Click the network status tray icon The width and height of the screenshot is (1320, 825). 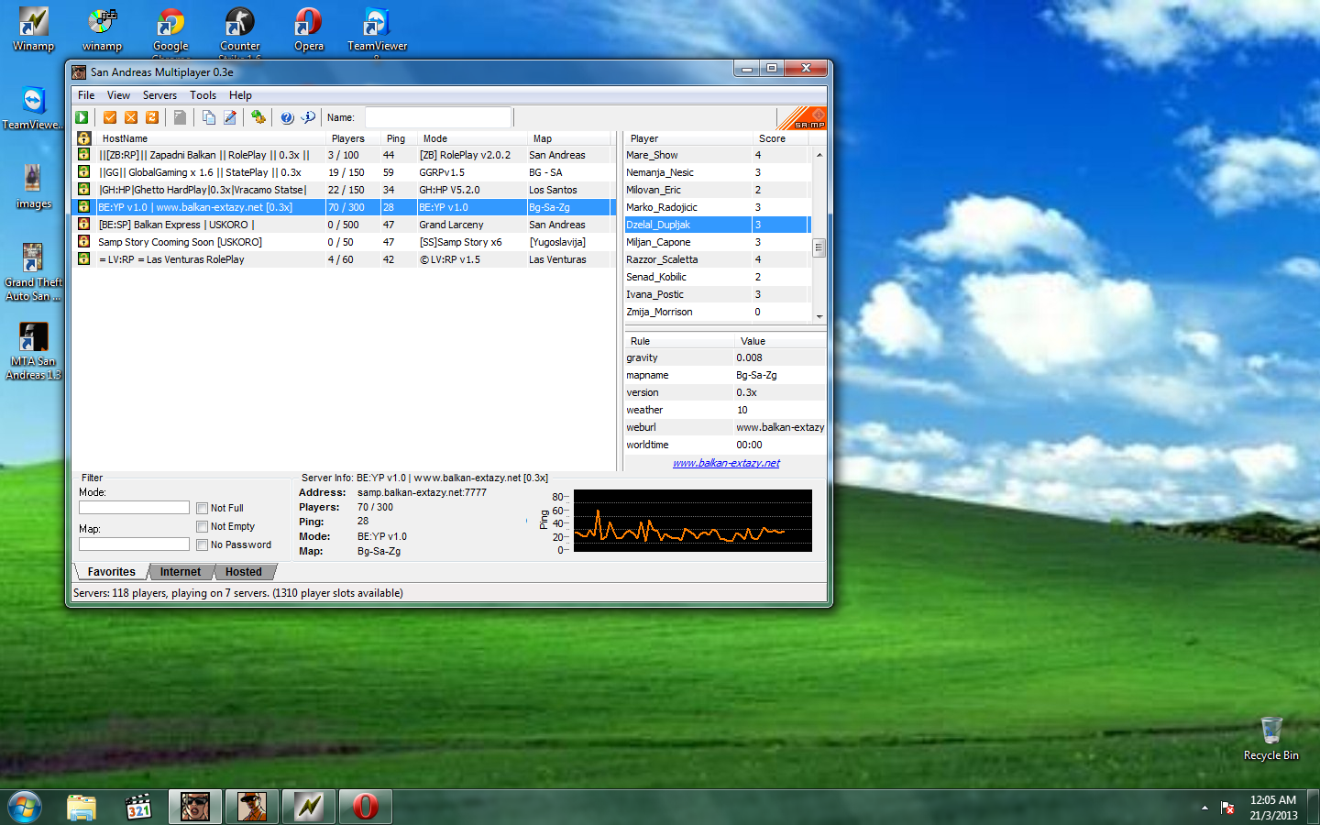pos(1227,808)
